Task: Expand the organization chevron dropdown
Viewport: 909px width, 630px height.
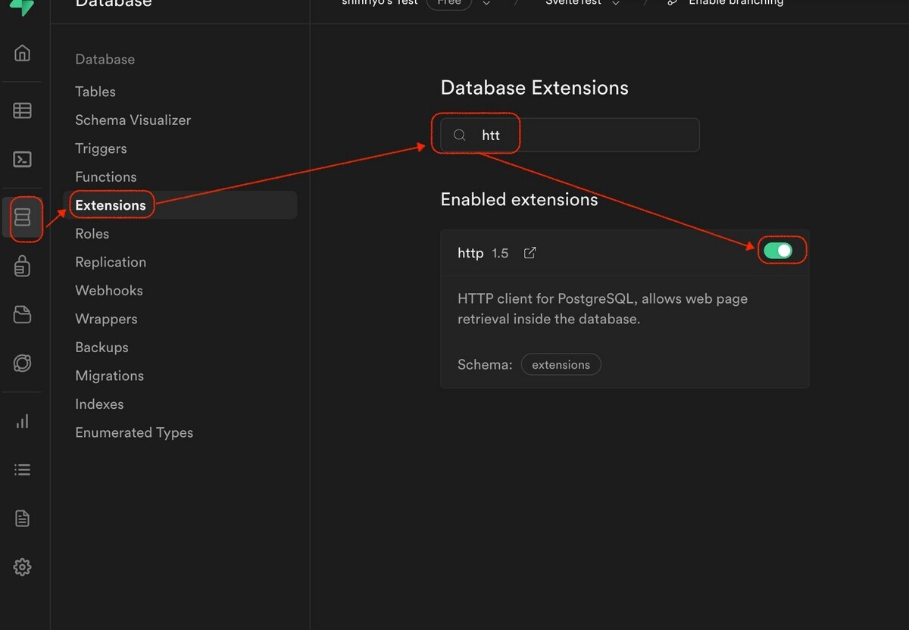Action: pyautogui.click(x=486, y=3)
